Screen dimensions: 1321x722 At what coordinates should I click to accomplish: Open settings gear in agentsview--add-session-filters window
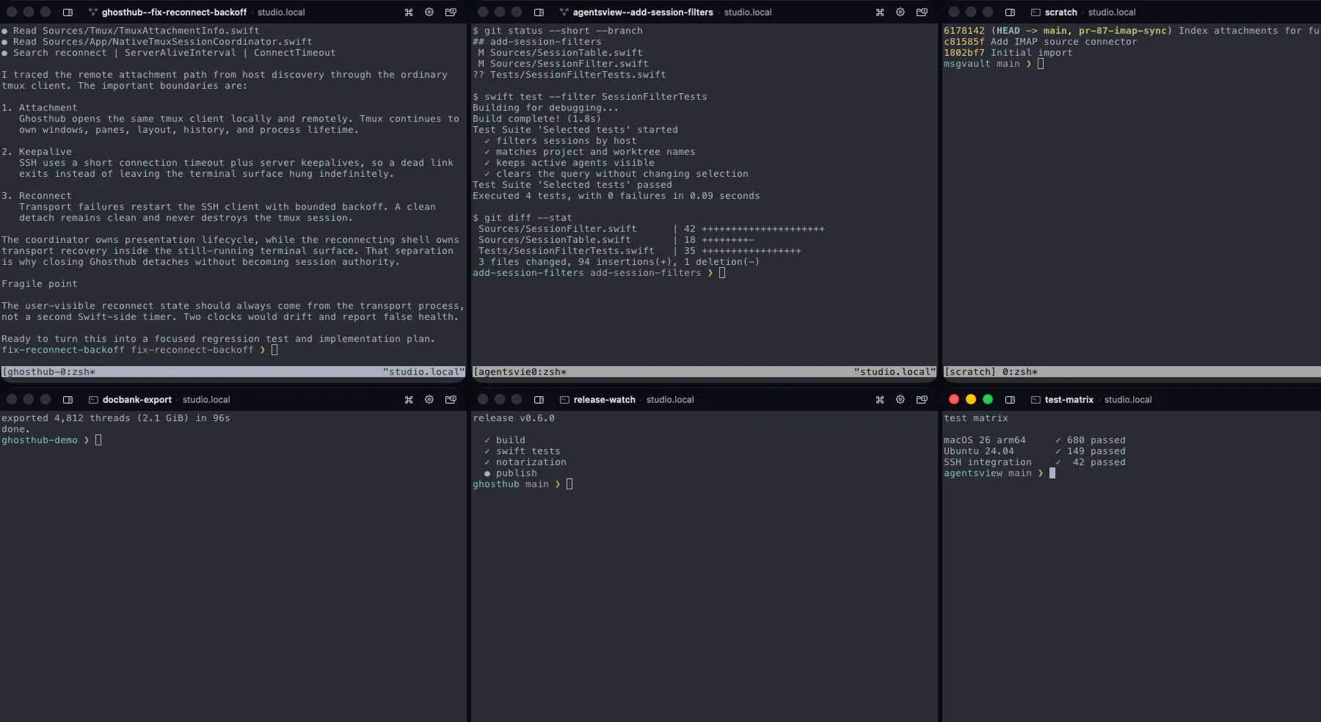900,12
